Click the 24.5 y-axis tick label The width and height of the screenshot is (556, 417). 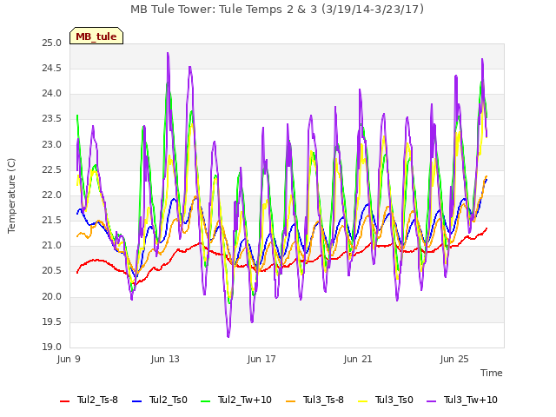click(x=52, y=69)
